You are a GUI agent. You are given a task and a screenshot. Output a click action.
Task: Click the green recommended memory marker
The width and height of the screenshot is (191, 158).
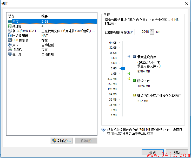tap(129, 73)
